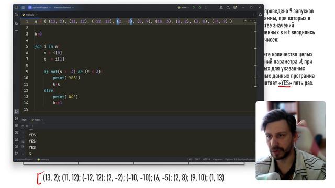Open the Git version control sidebar icon

click(x=16, y=153)
